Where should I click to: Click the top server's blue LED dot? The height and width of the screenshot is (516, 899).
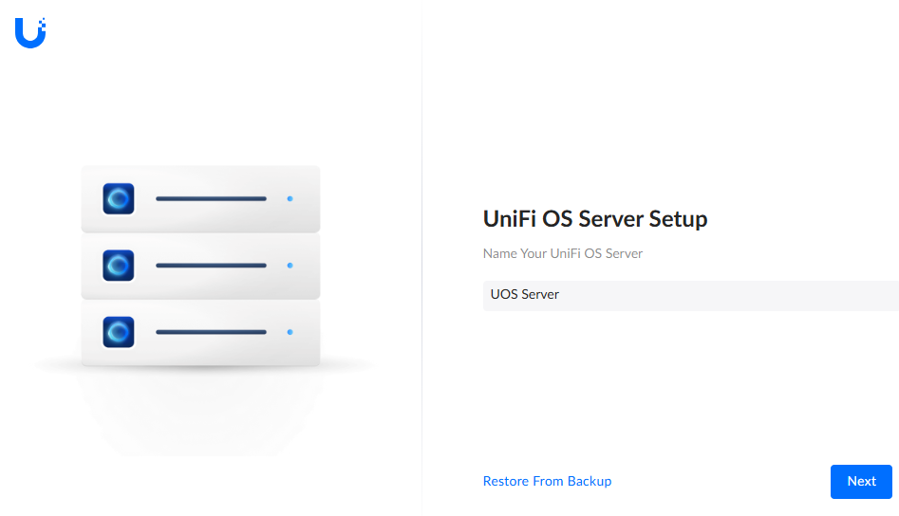tap(290, 199)
